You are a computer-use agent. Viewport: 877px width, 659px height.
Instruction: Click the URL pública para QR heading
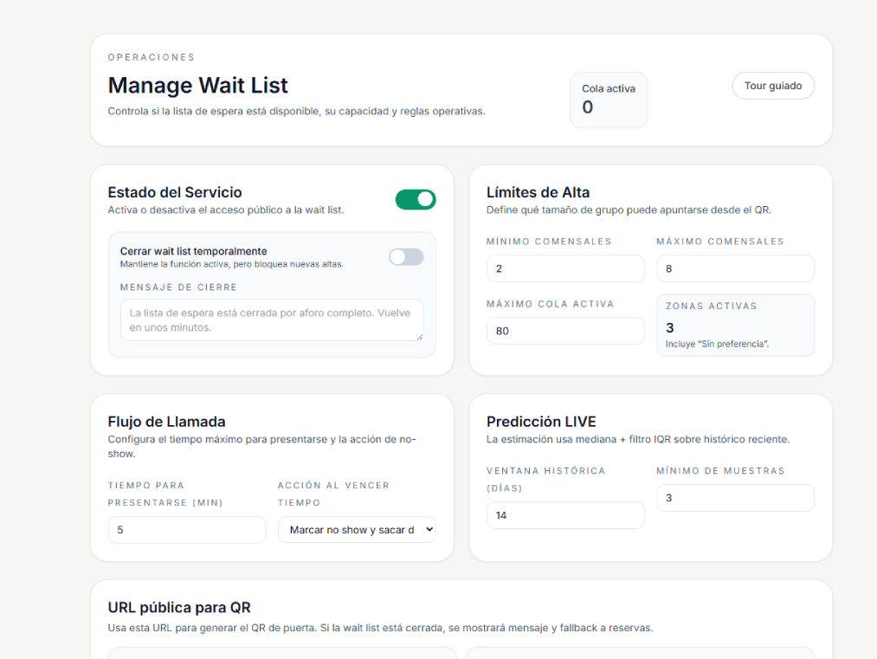(179, 607)
